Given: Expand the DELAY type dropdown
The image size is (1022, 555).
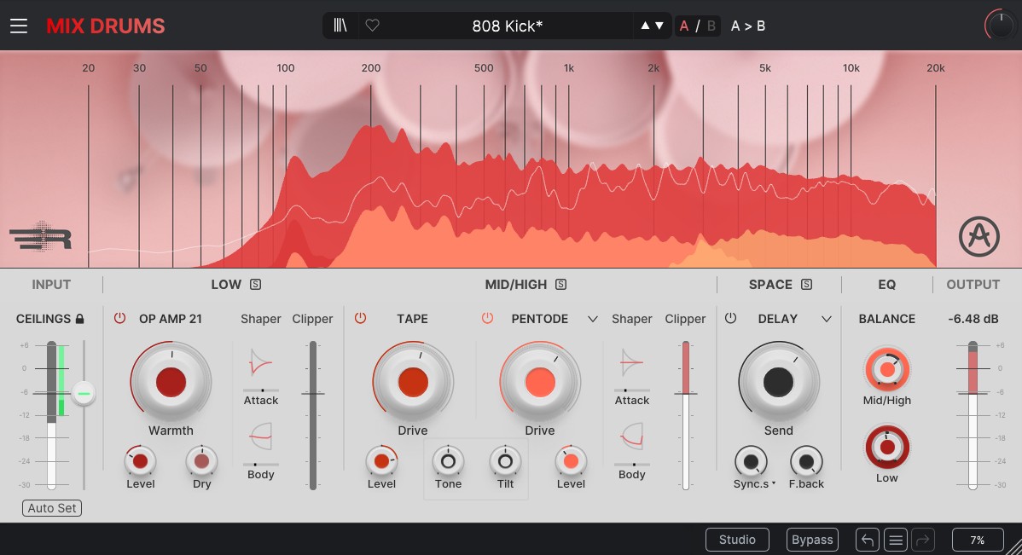Looking at the screenshot, I should (827, 319).
